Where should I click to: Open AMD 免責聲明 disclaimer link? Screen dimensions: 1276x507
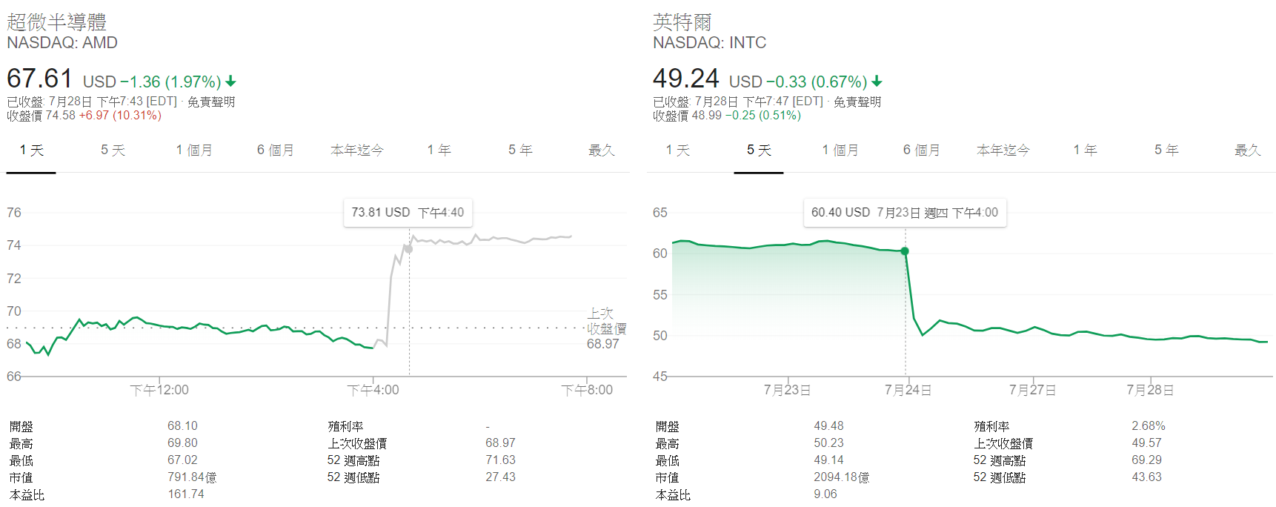(x=211, y=102)
